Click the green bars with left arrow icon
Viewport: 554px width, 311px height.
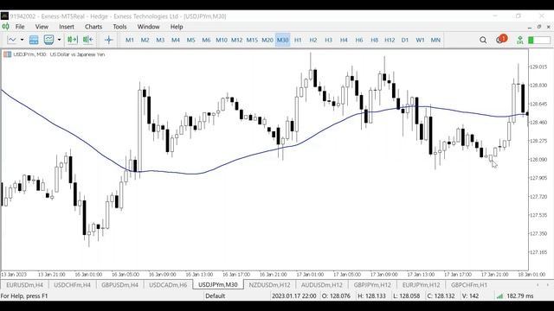click(87, 40)
